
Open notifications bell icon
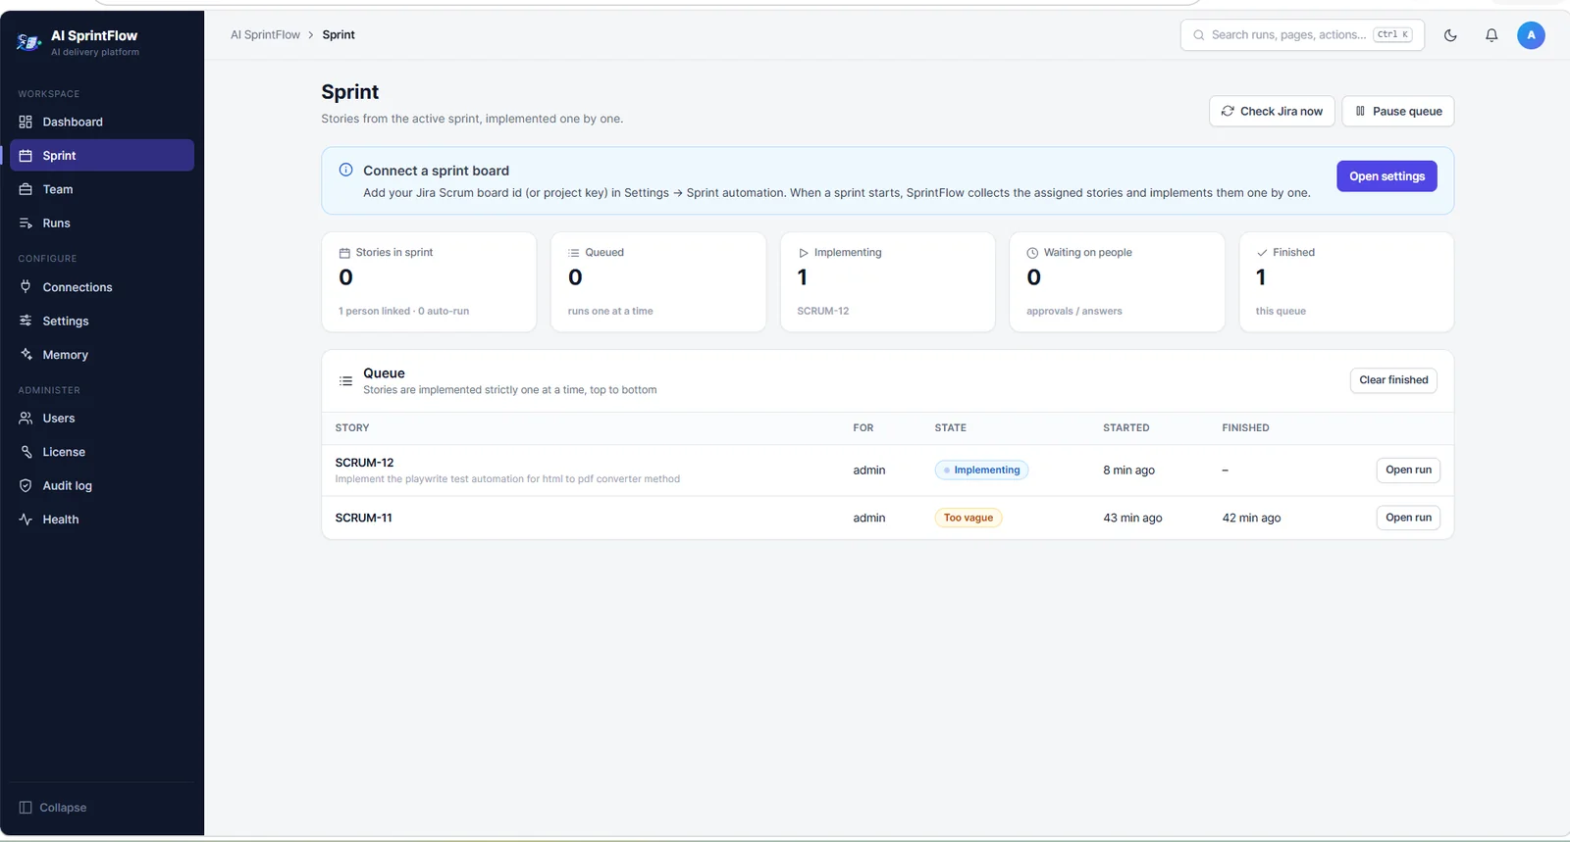pyautogui.click(x=1491, y=35)
